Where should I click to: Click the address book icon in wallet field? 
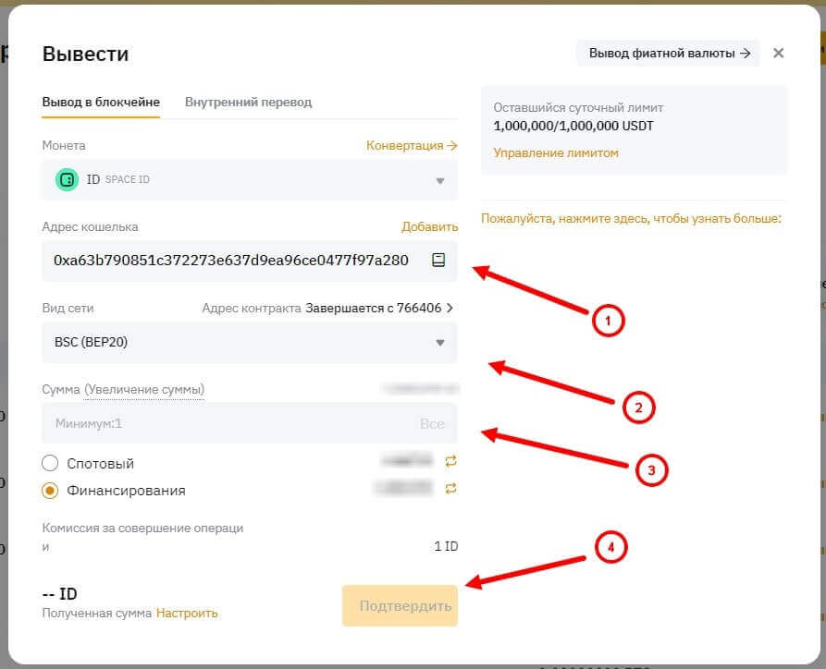click(438, 261)
